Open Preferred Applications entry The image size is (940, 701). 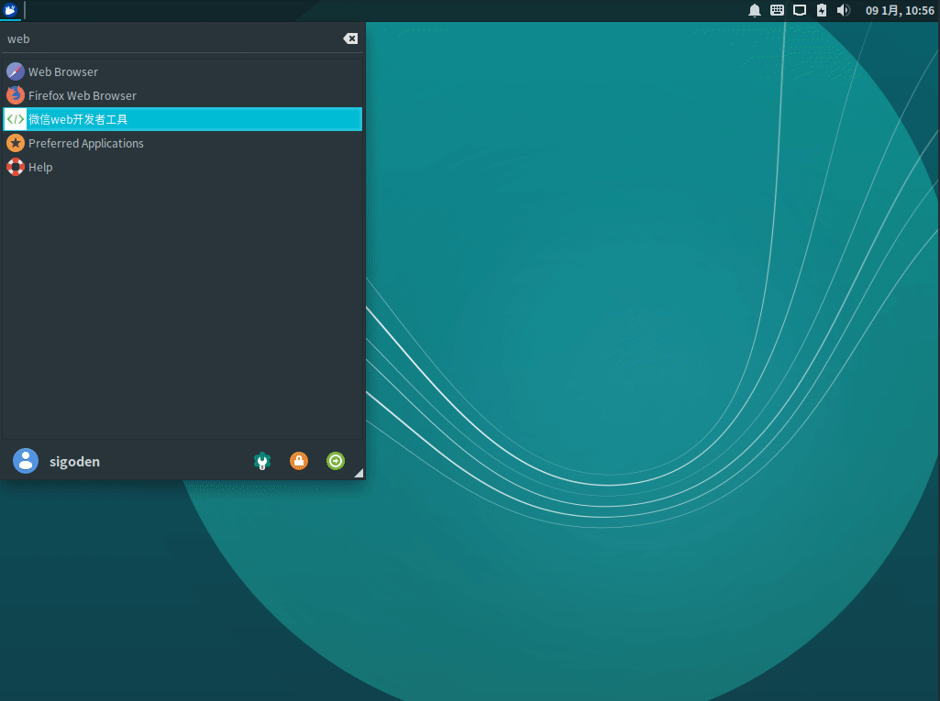coord(182,143)
